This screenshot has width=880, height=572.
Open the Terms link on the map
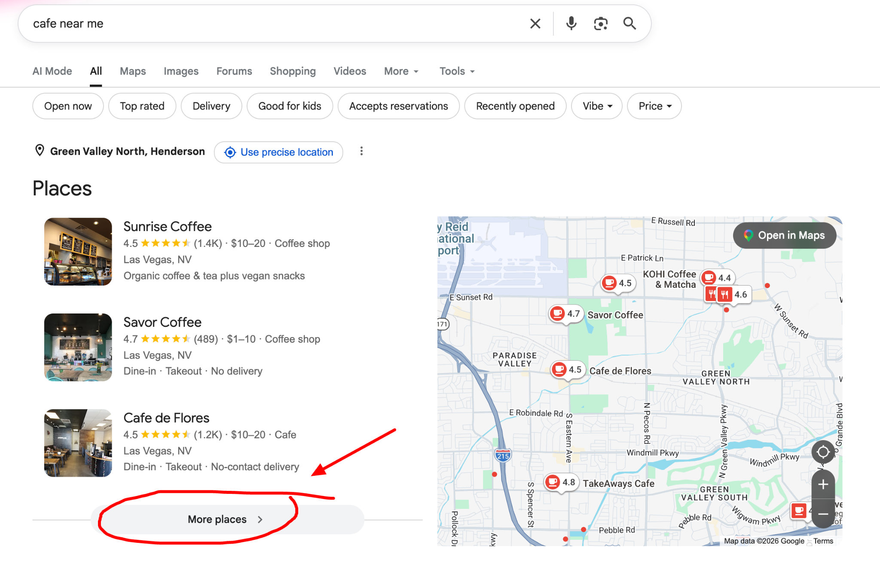823,541
